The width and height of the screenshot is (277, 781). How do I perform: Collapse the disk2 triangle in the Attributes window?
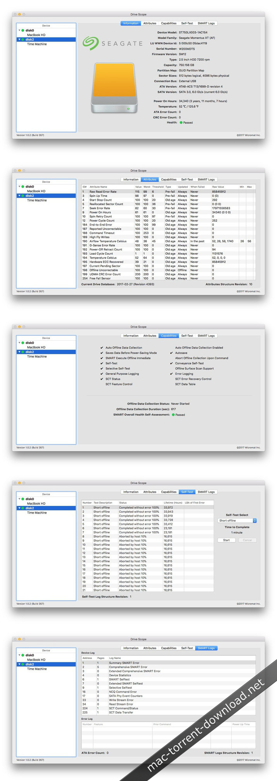click(19, 196)
